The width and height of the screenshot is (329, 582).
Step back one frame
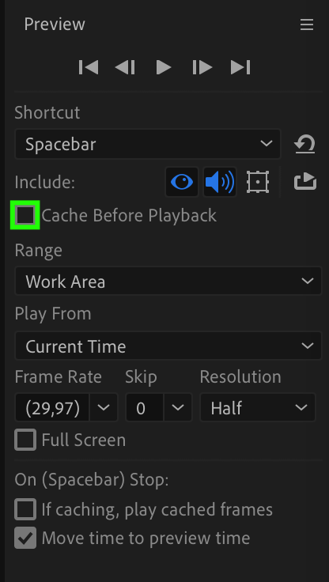(x=125, y=67)
